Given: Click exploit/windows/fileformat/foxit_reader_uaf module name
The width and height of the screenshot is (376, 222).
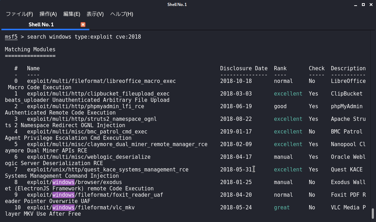Looking at the screenshot, I should 95,195.
